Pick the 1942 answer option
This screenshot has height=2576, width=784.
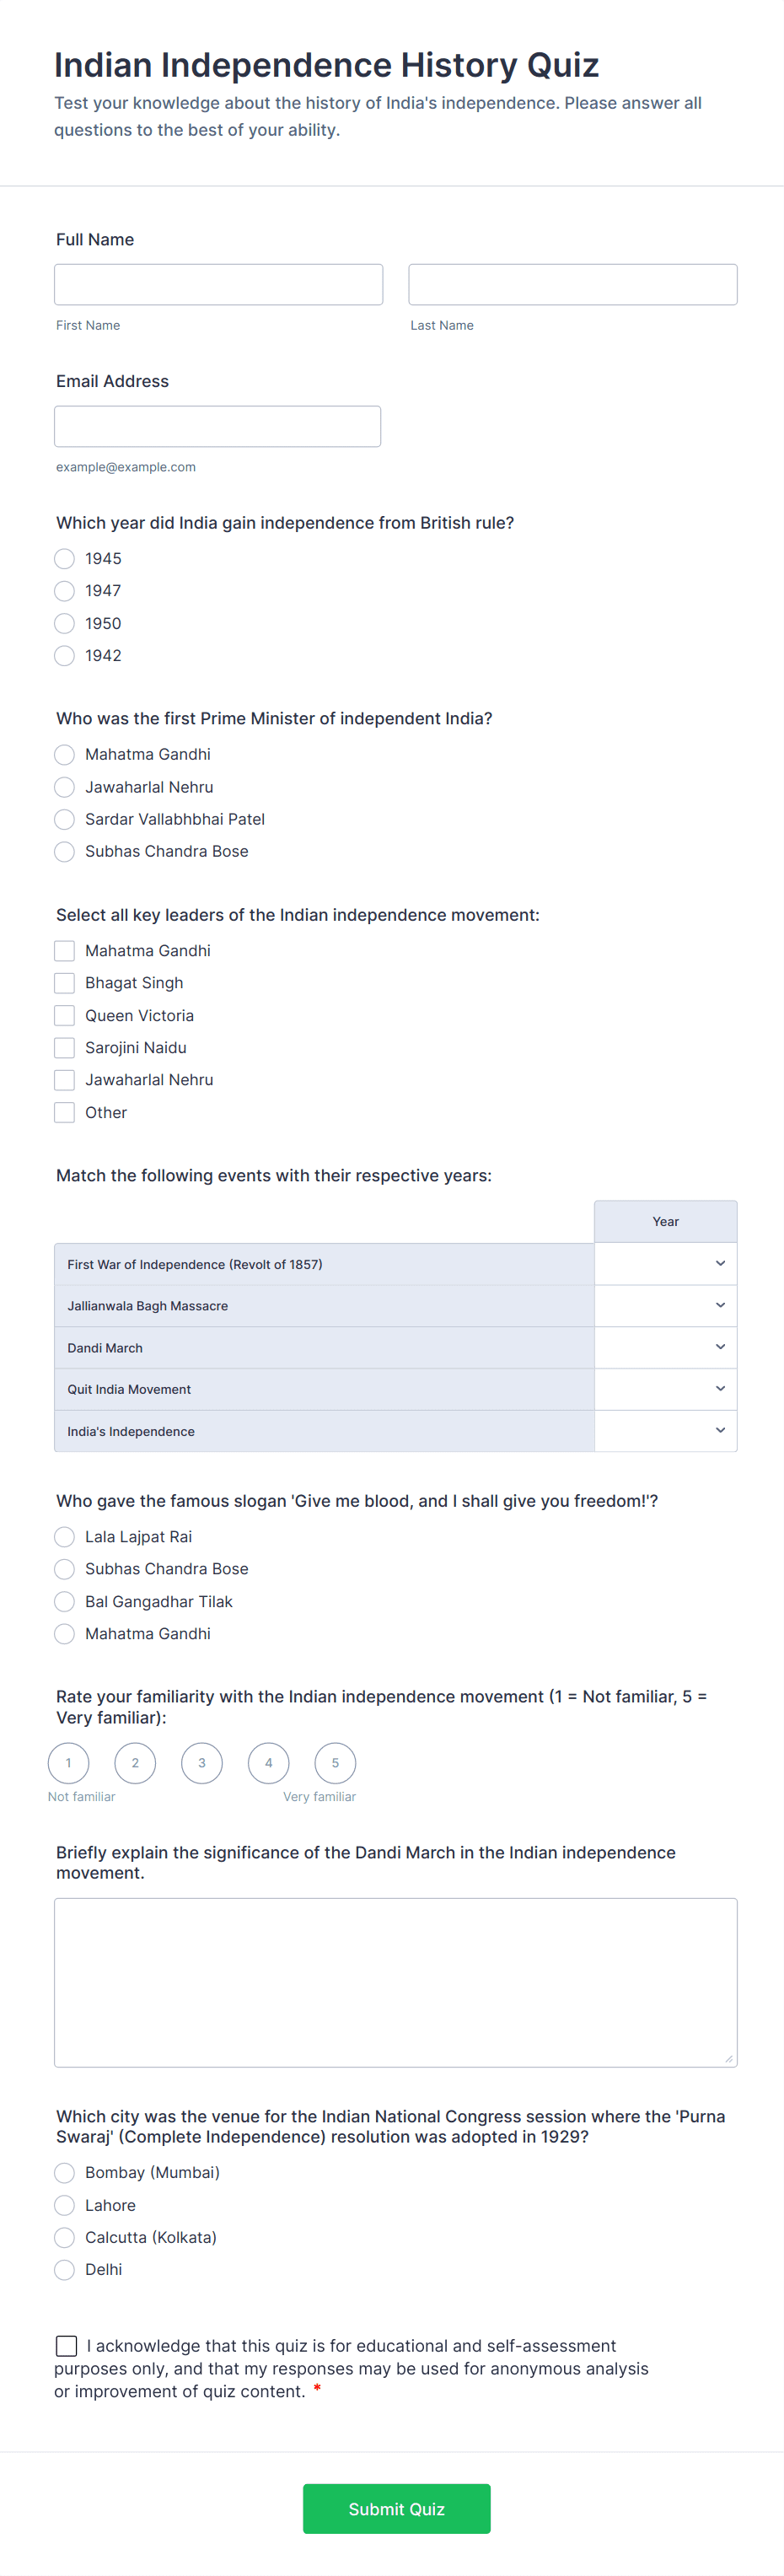coord(64,655)
